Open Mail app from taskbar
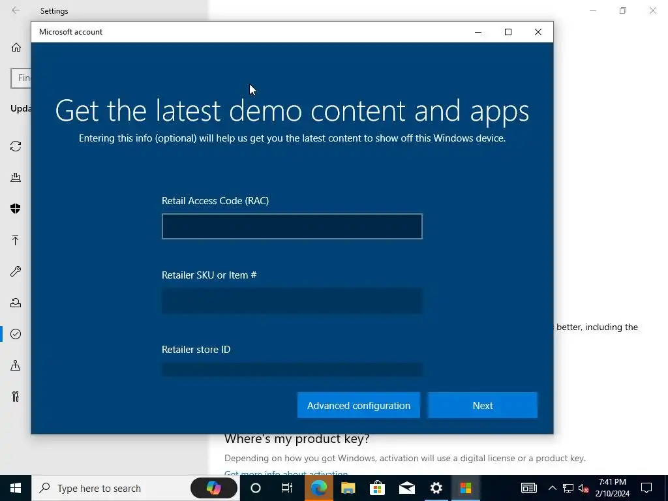 tap(407, 488)
